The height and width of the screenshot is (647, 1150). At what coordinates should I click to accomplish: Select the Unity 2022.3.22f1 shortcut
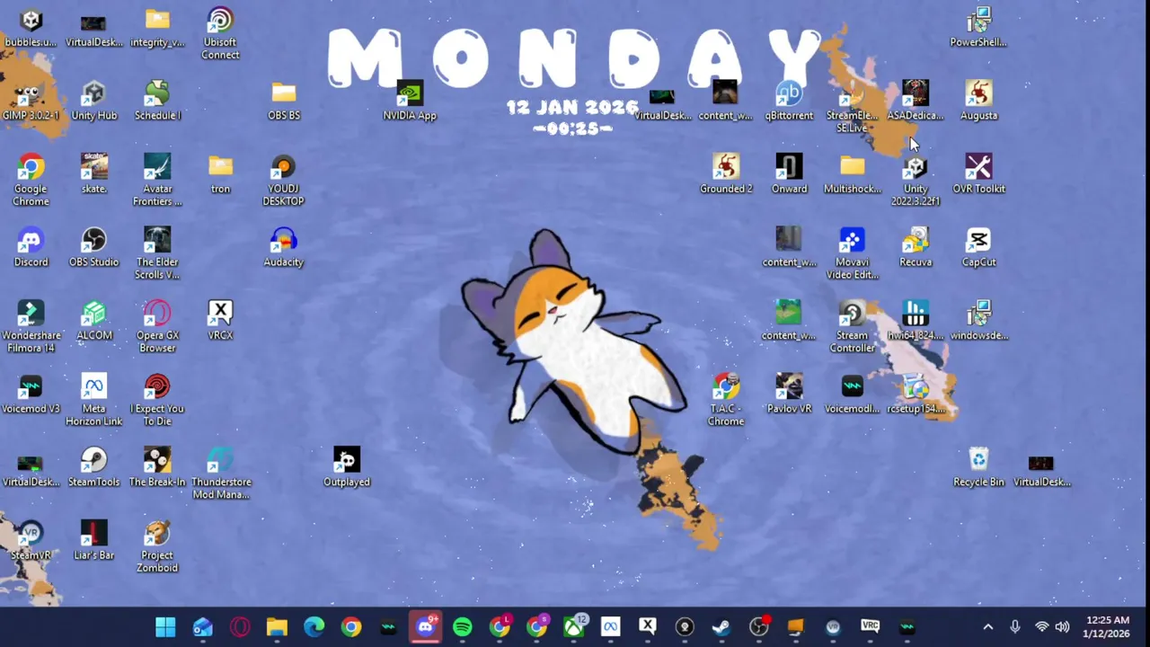click(x=916, y=180)
